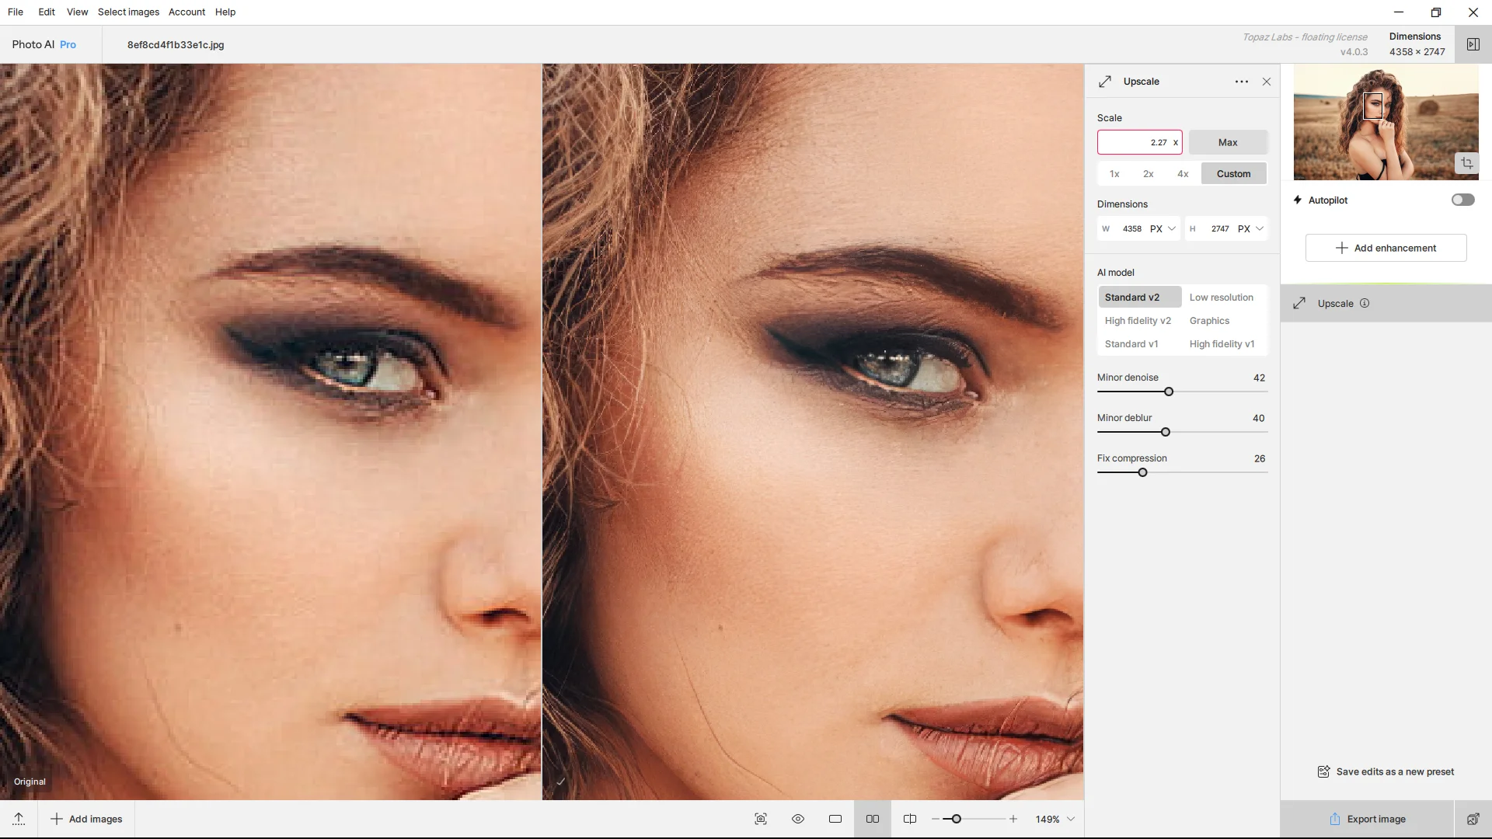This screenshot has width=1492, height=839.
Task: Click the Add enhancement button
Action: 1386,248
